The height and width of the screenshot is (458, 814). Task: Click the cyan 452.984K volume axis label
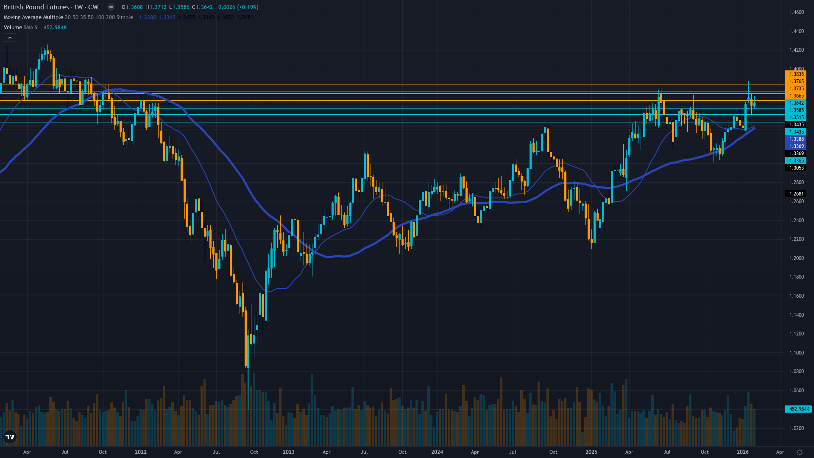(799, 409)
